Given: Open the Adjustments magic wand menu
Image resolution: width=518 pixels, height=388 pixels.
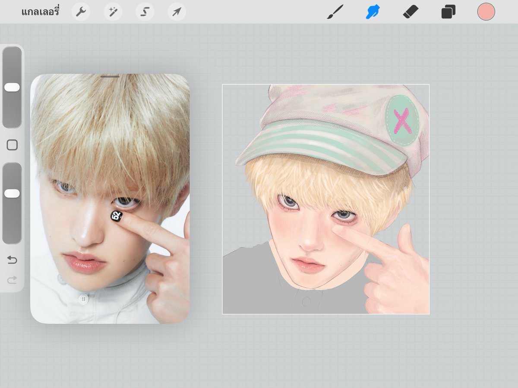Looking at the screenshot, I should click(113, 12).
